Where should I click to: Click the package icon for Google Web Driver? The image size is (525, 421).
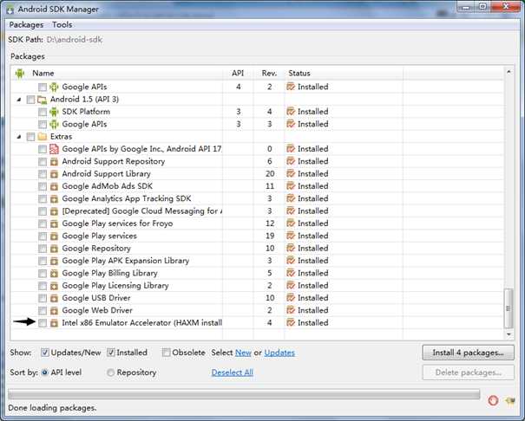[54, 311]
